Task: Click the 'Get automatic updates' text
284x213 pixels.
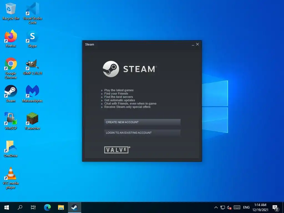Action: 120,100
